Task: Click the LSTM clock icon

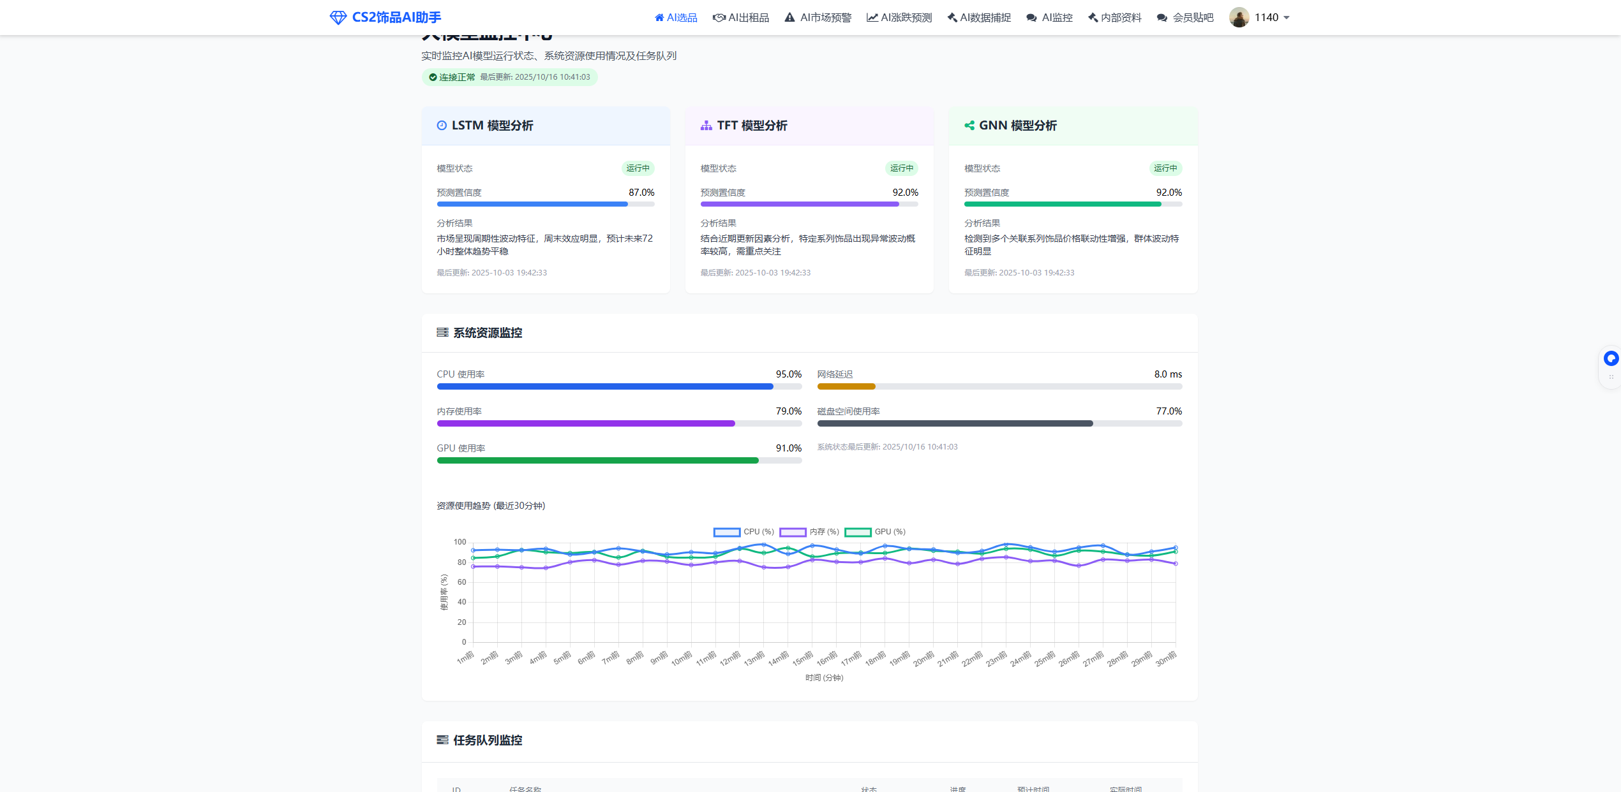Action: coord(441,126)
